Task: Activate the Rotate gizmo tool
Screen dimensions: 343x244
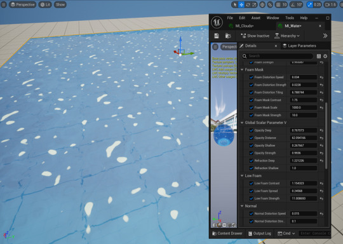Action: click(248, 4)
